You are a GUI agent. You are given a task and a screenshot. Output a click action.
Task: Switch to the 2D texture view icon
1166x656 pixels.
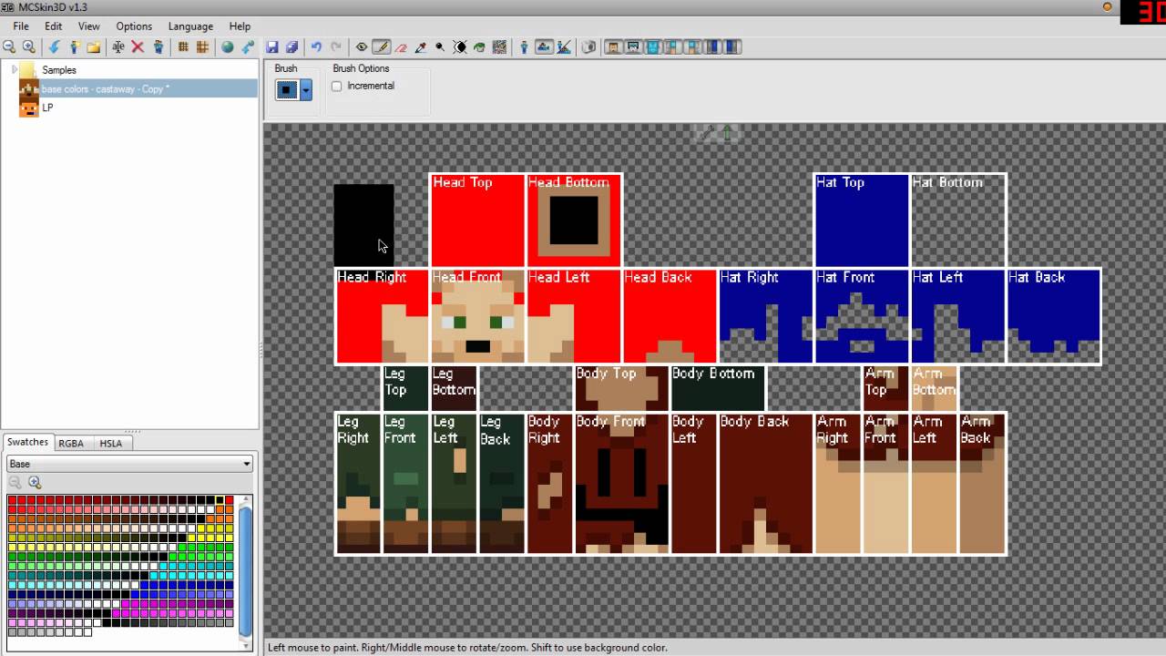(x=544, y=47)
